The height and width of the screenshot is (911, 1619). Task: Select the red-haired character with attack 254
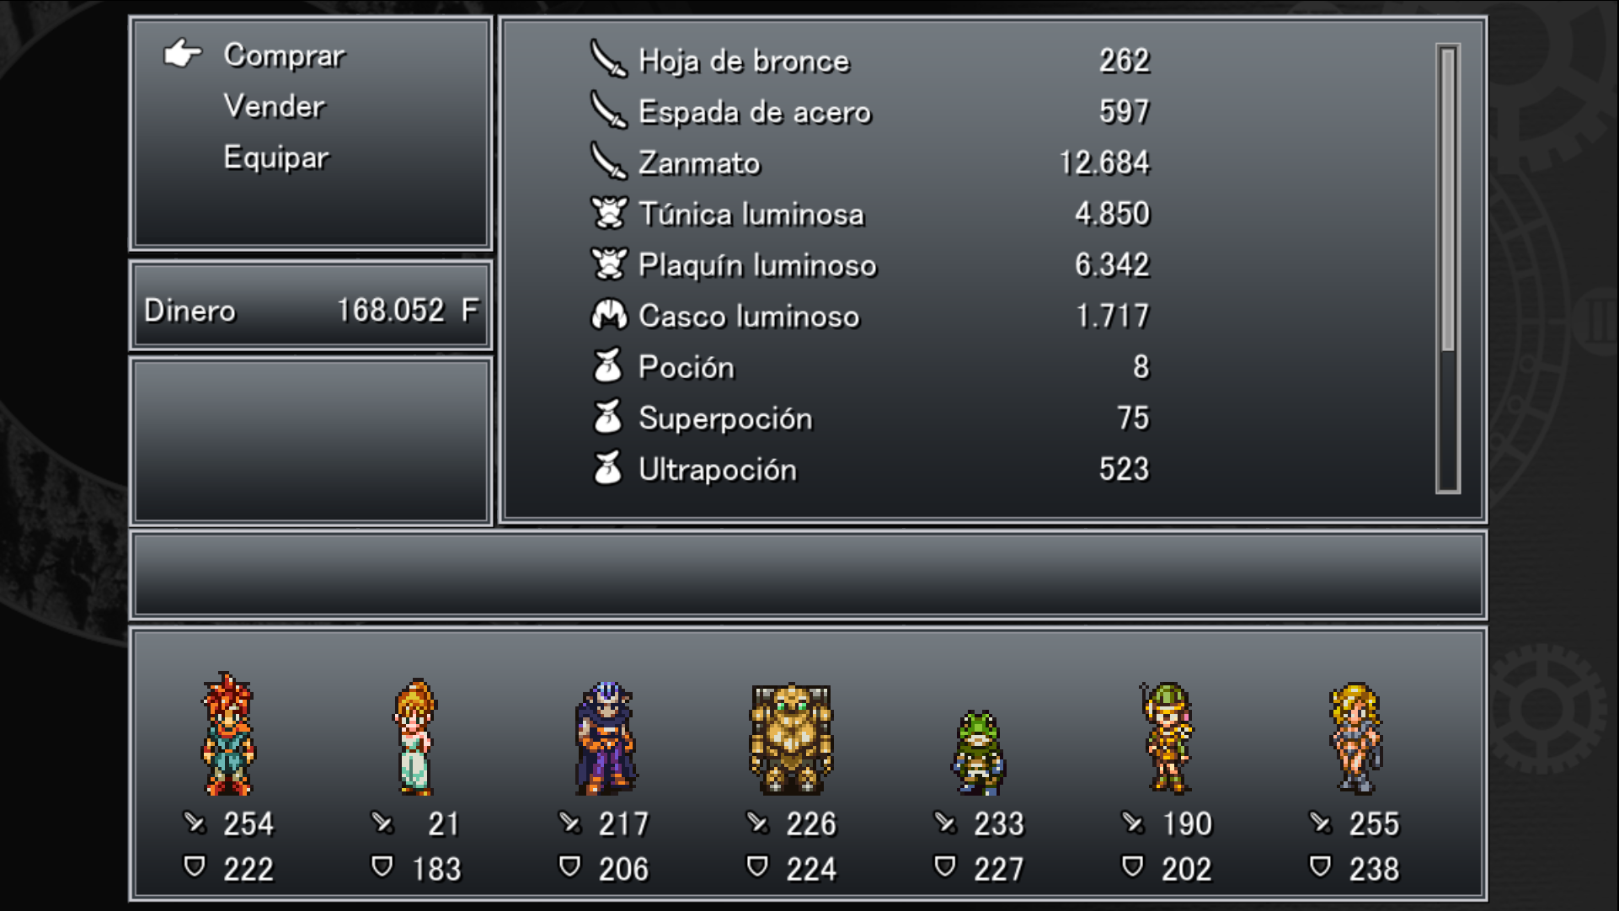pyautogui.click(x=228, y=734)
